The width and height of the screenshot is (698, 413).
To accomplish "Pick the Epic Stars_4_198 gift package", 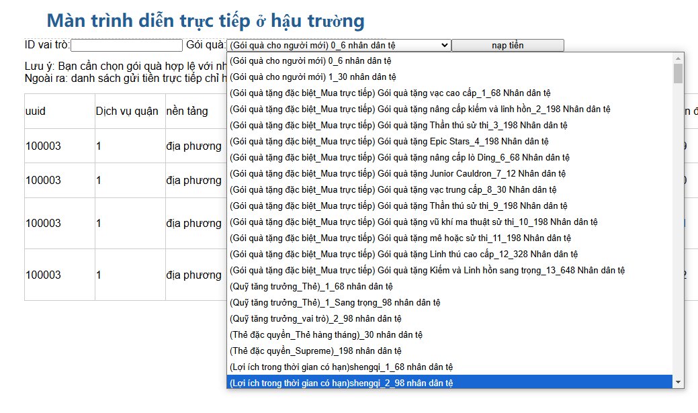I will click(x=389, y=141).
